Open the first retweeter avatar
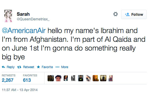Image resolution: width=148 pixels, height=98 pixels. point(51,78)
